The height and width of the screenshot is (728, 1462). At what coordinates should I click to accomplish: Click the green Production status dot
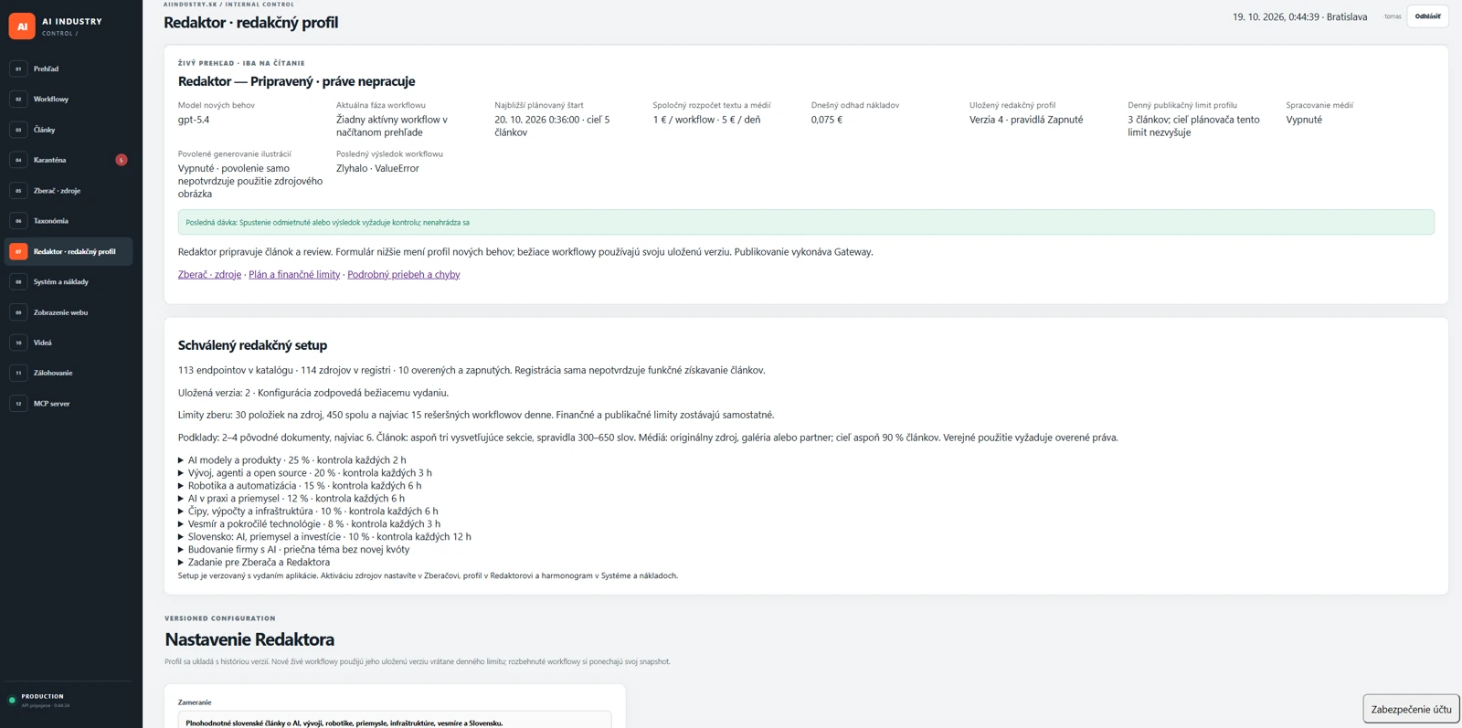[x=12, y=701]
